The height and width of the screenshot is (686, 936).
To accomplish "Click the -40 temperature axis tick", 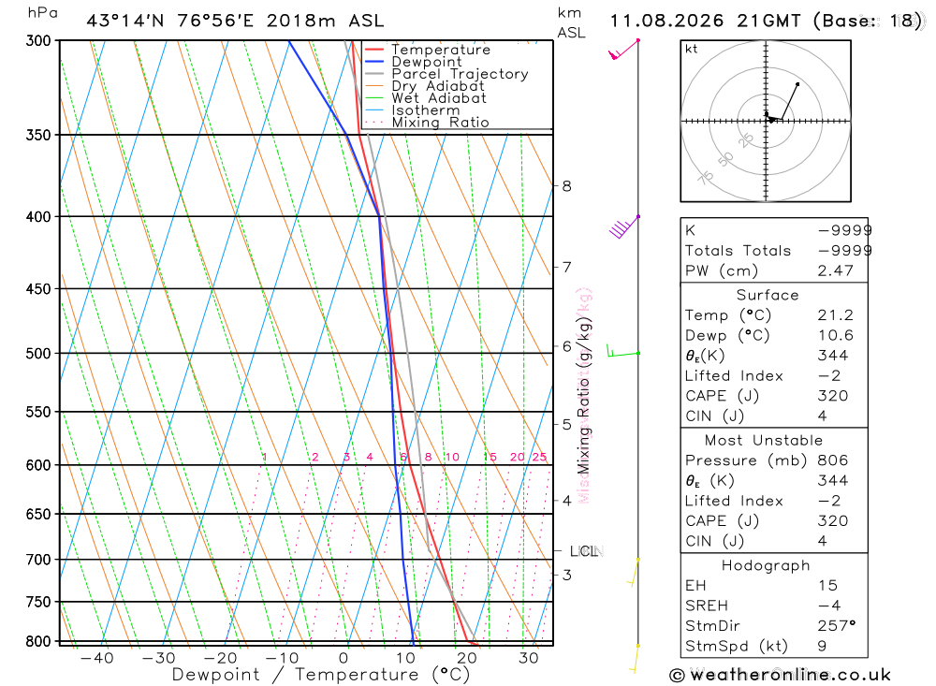I will (96, 658).
